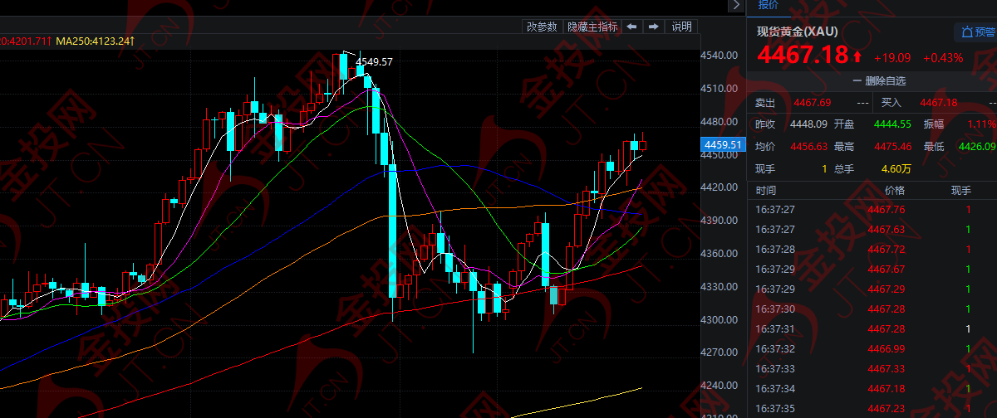Image resolution: width=997 pixels, height=418 pixels.
Task: Click the 时间 column header
Action: (x=766, y=191)
